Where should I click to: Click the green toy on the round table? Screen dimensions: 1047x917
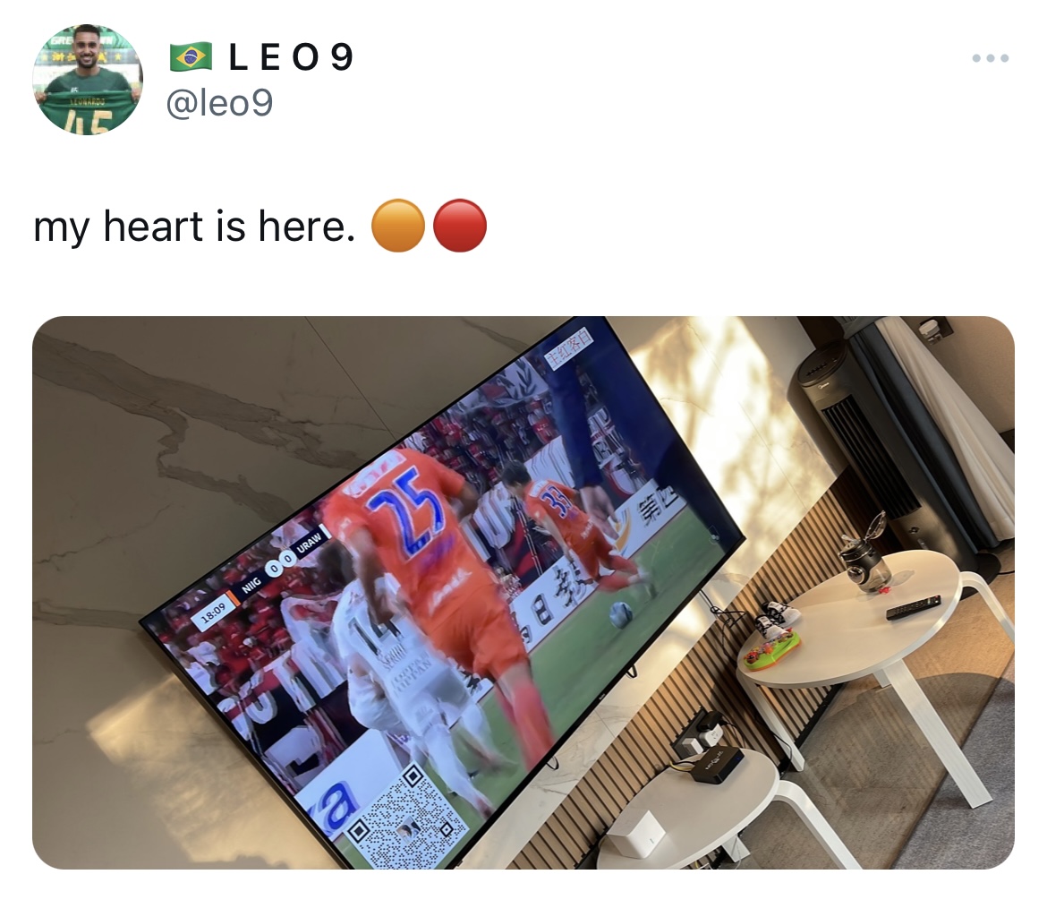pyautogui.click(x=772, y=651)
